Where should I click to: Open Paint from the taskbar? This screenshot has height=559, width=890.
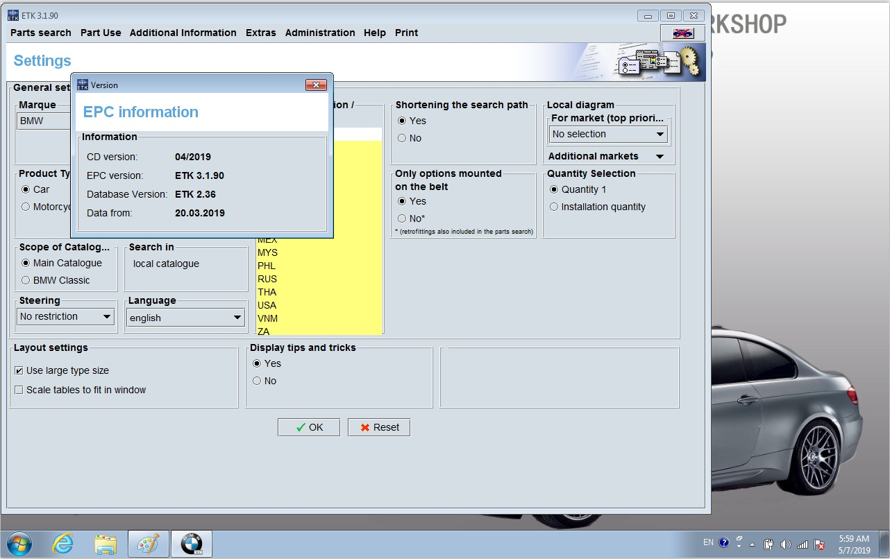pos(149,544)
